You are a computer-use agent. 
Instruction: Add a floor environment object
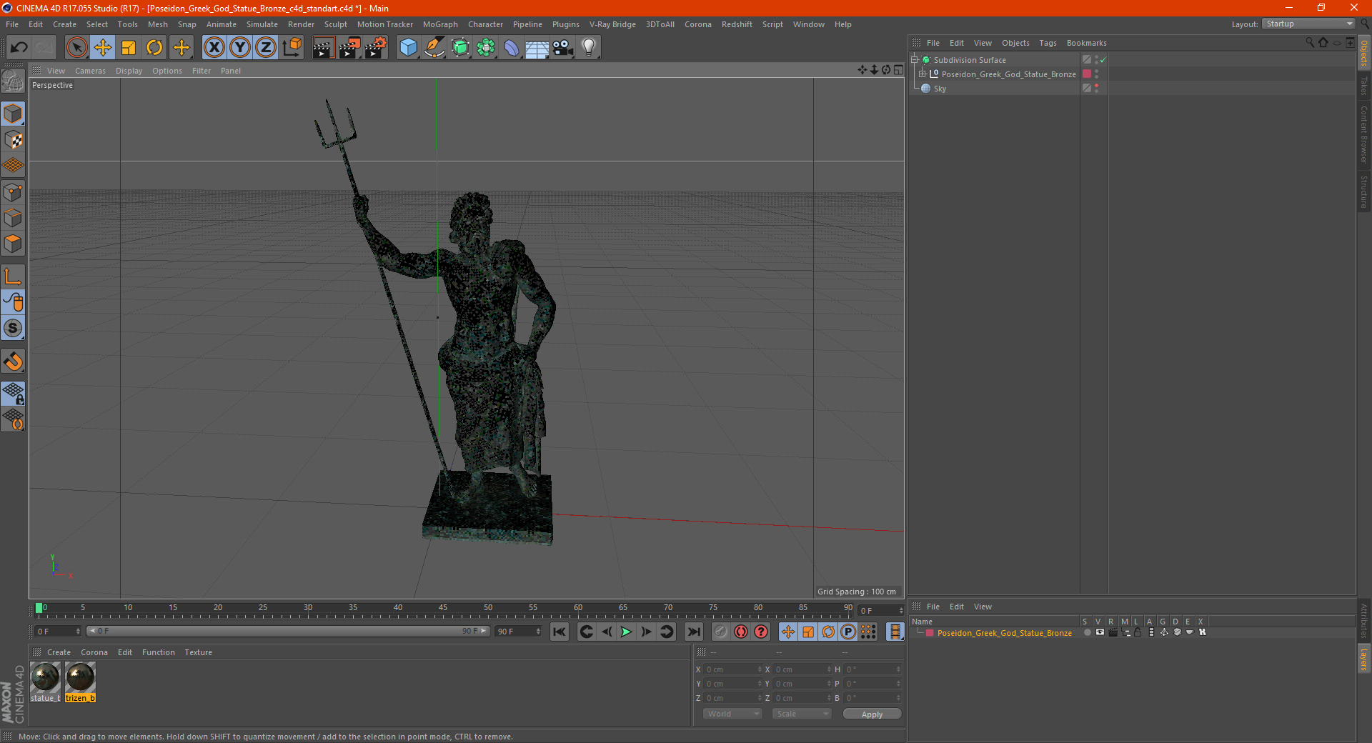click(537, 48)
